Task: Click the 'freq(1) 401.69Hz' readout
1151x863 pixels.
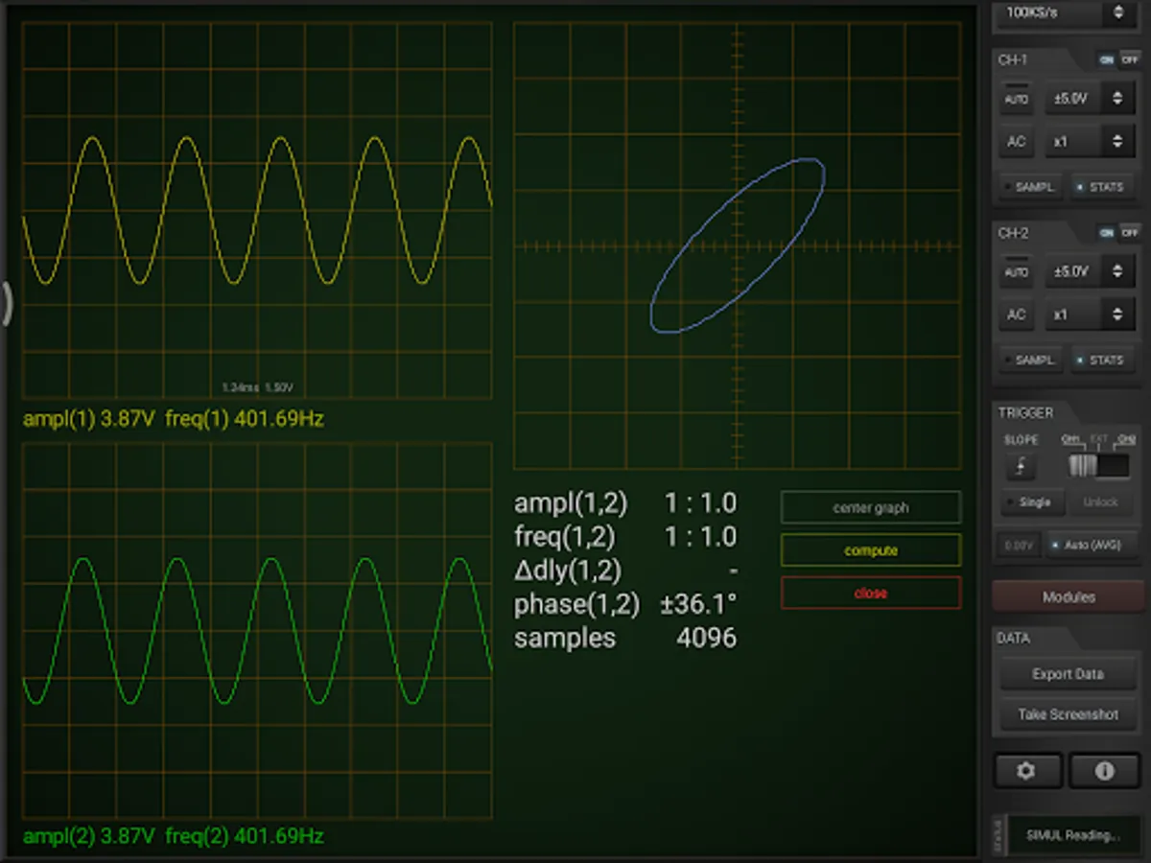Action: pos(245,419)
